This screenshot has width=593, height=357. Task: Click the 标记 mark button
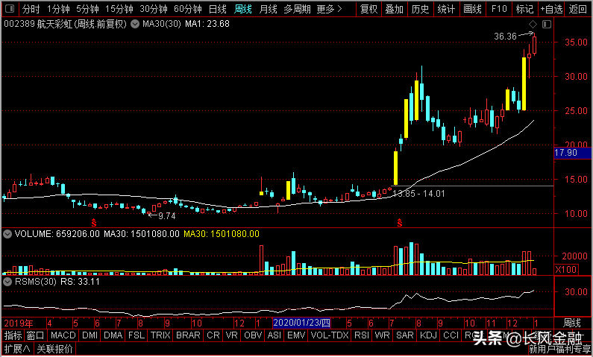coord(524,9)
